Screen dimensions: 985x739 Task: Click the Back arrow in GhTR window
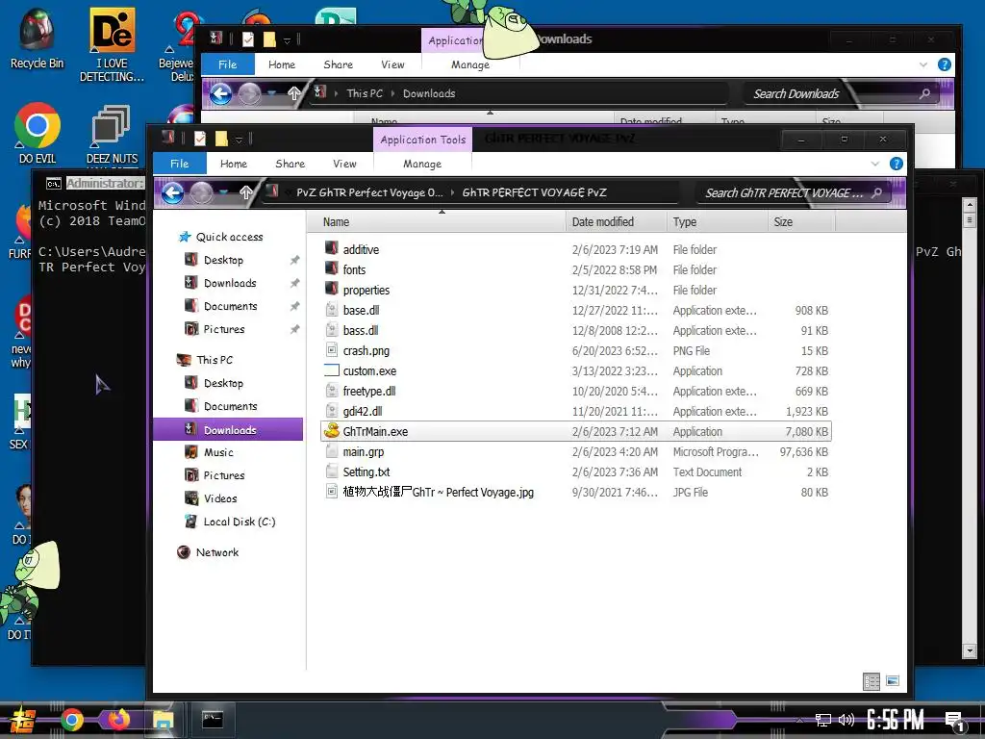pyautogui.click(x=172, y=192)
